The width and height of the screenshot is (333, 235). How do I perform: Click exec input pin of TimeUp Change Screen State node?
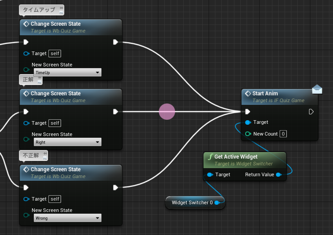pos(26,42)
